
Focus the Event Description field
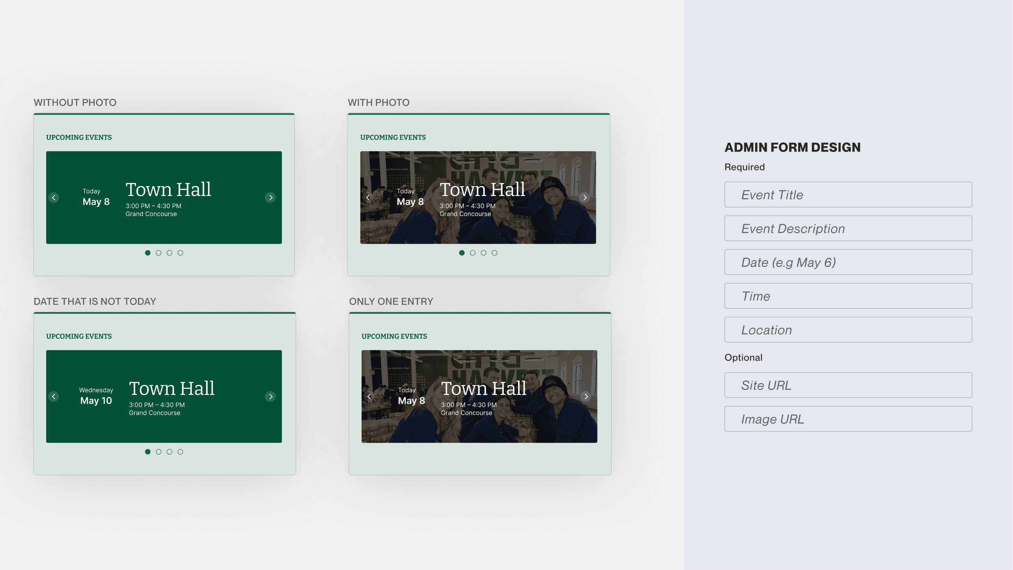[848, 229]
